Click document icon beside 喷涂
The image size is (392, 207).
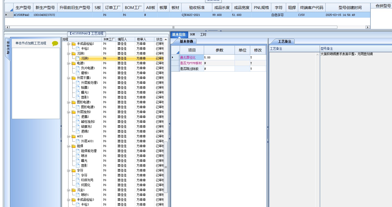(x=78, y=156)
